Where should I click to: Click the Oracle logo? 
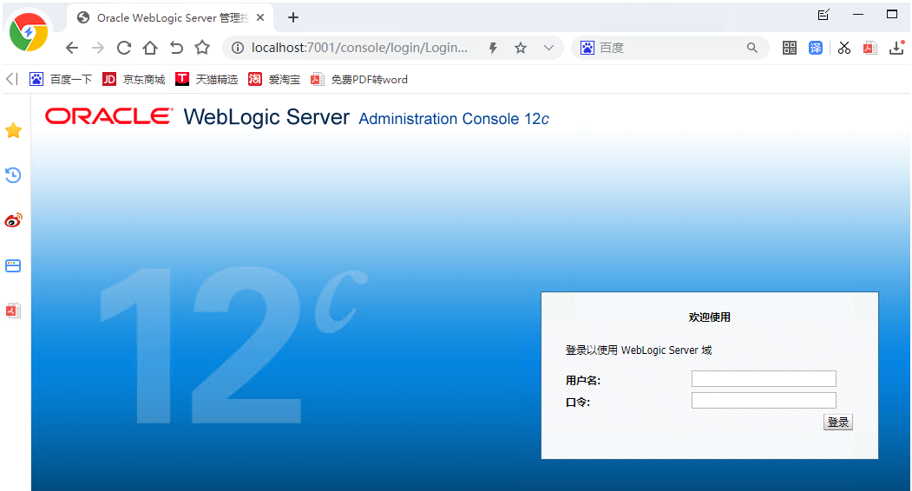click(109, 116)
